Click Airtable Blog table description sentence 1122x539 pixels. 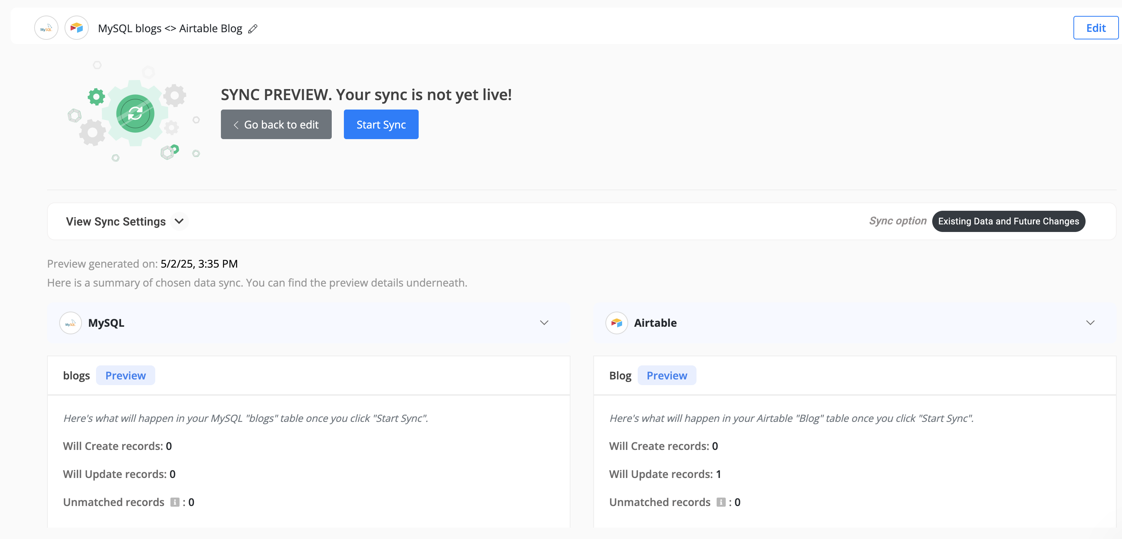pyautogui.click(x=791, y=418)
